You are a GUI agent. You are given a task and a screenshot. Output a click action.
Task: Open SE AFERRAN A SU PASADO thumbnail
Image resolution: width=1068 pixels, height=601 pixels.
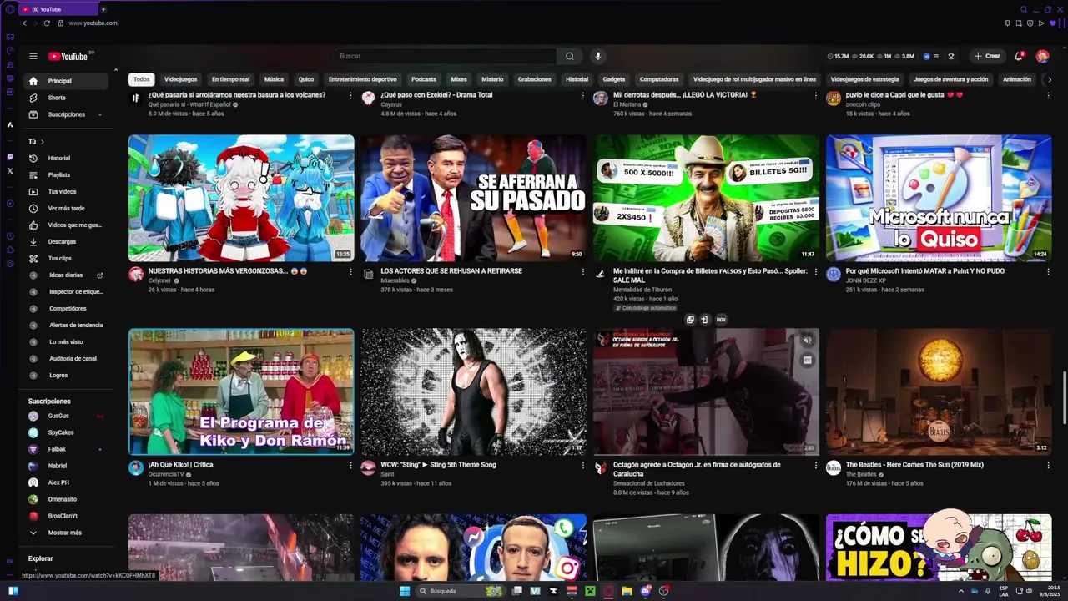point(474,198)
